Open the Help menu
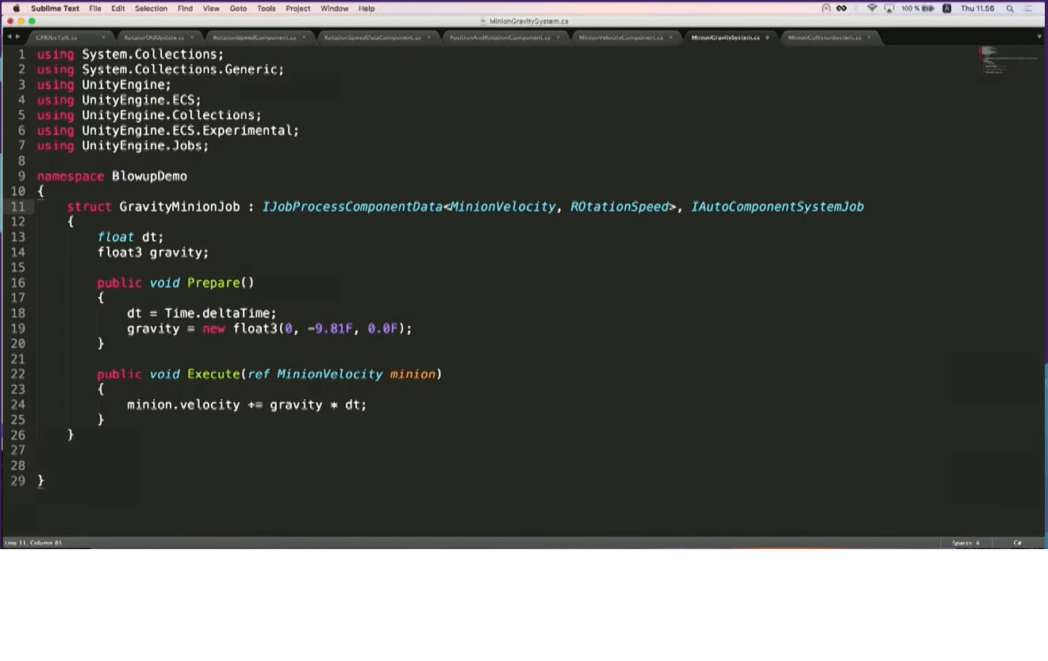The image size is (1048, 661). click(x=367, y=9)
